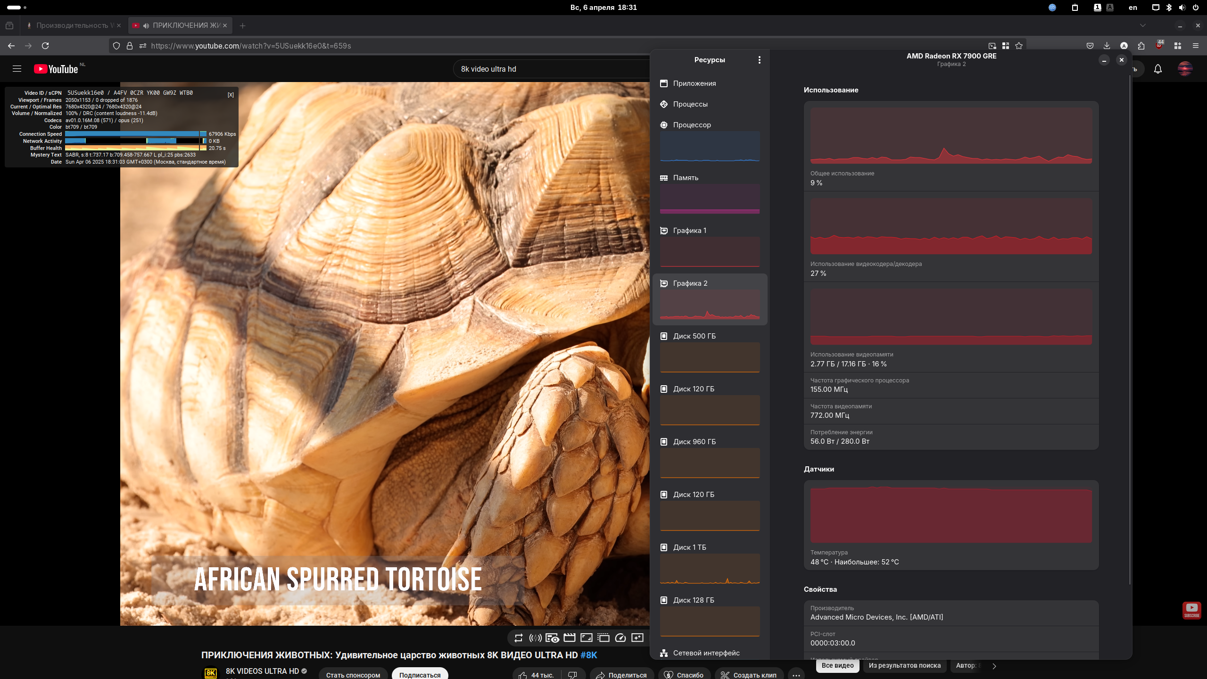Bookmark the page with the star icon
Viewport: 1207px width, 679px height.
pos(1019,46)
